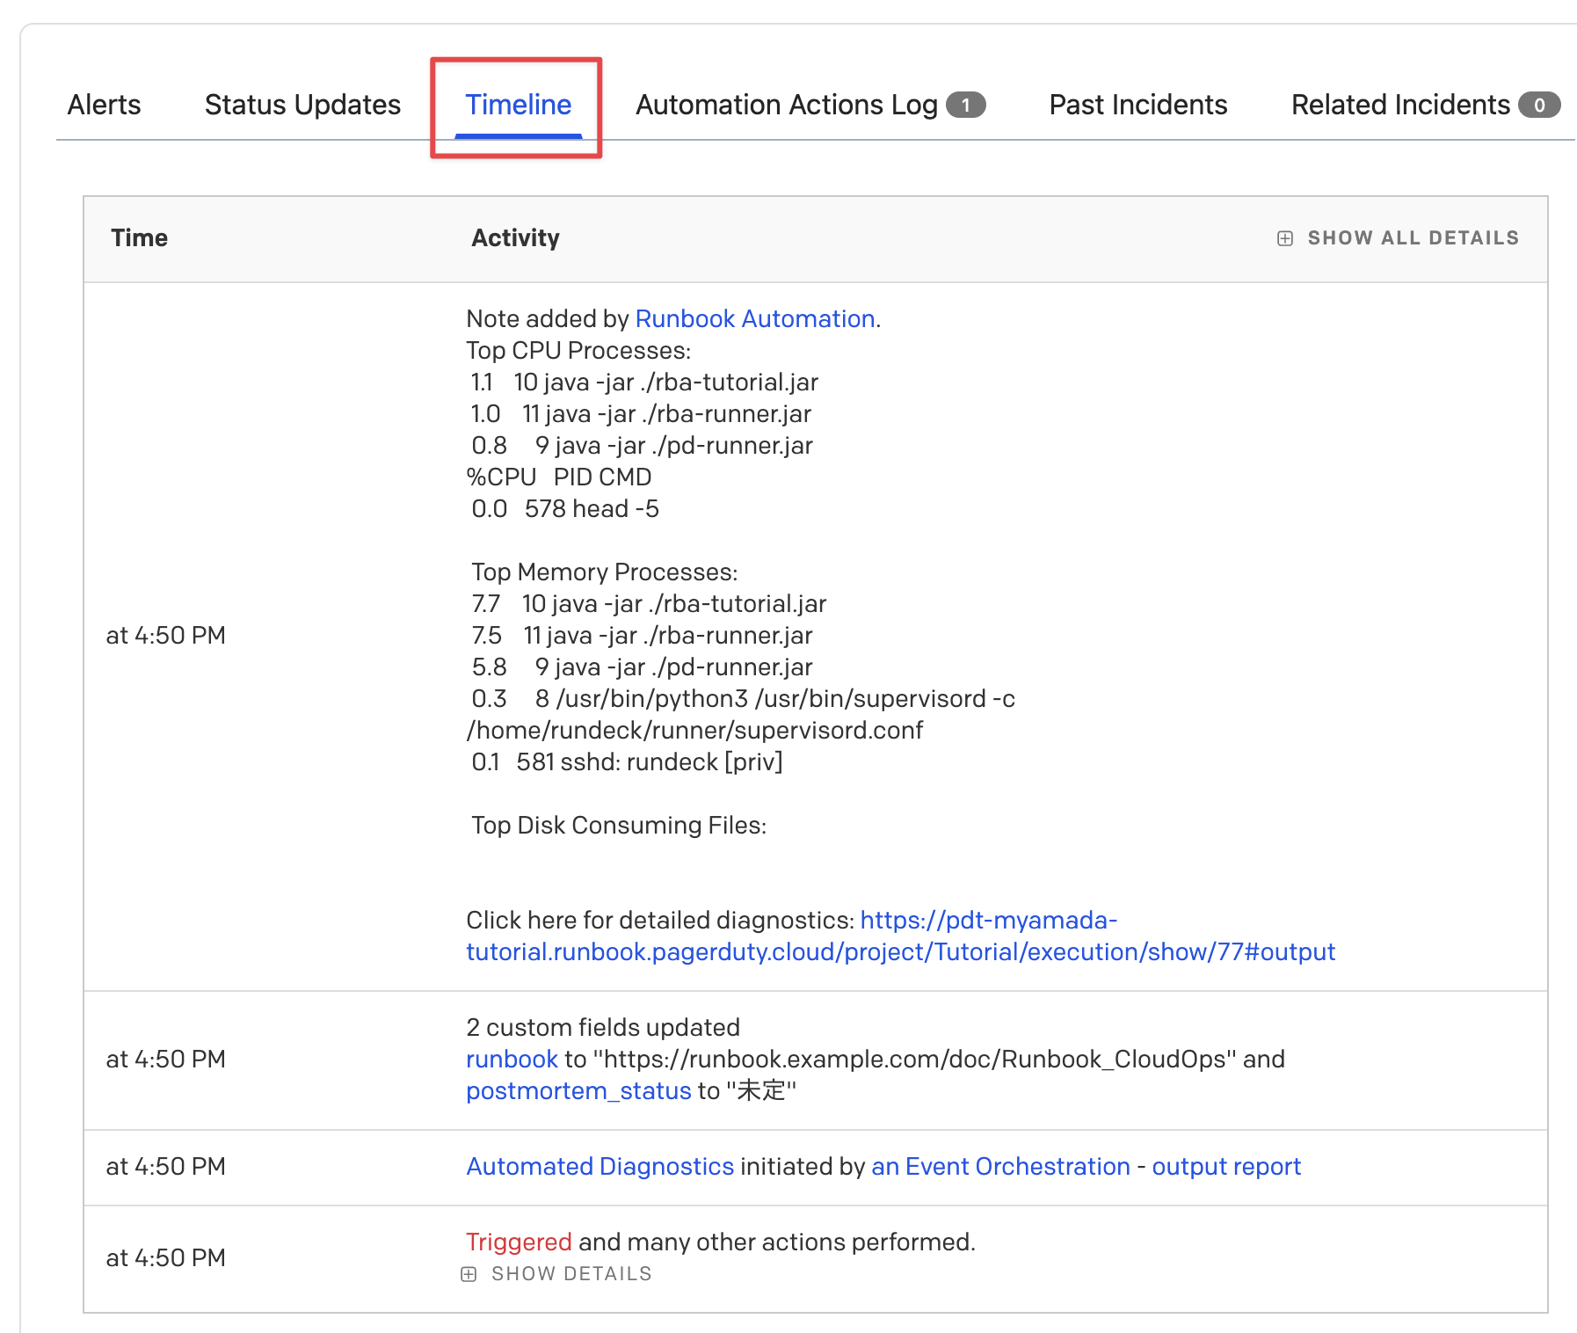Viewport: 1577px width, 1333px height.
Task: Click the 'Top CPU Processes:' heading text
Action: [578, 350]
